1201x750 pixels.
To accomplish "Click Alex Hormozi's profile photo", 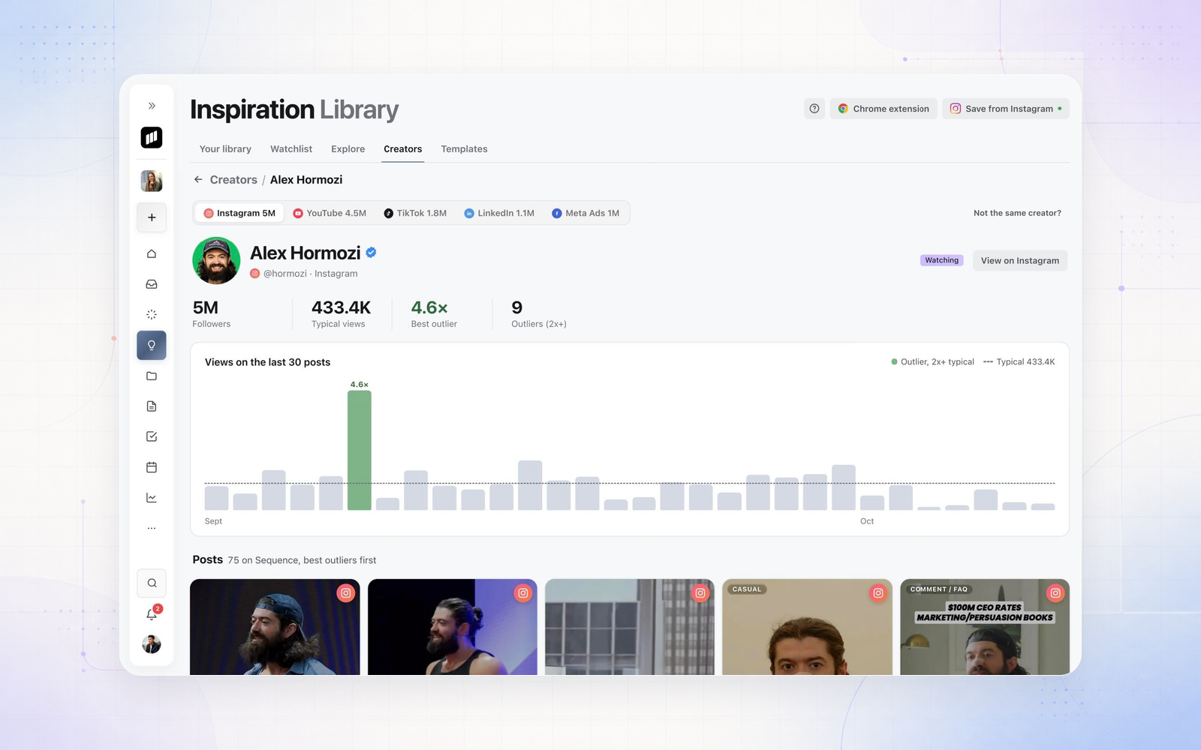I will [216, 260].
